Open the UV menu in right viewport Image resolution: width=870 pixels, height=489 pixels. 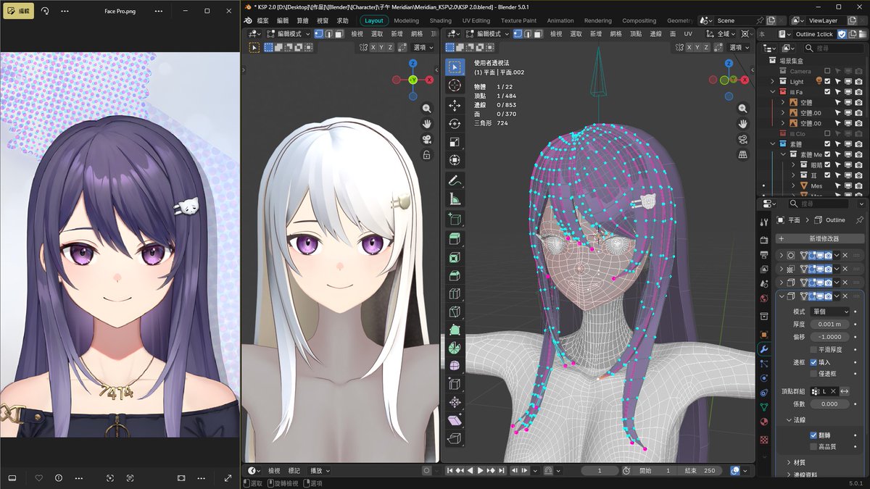pos(688,34)
